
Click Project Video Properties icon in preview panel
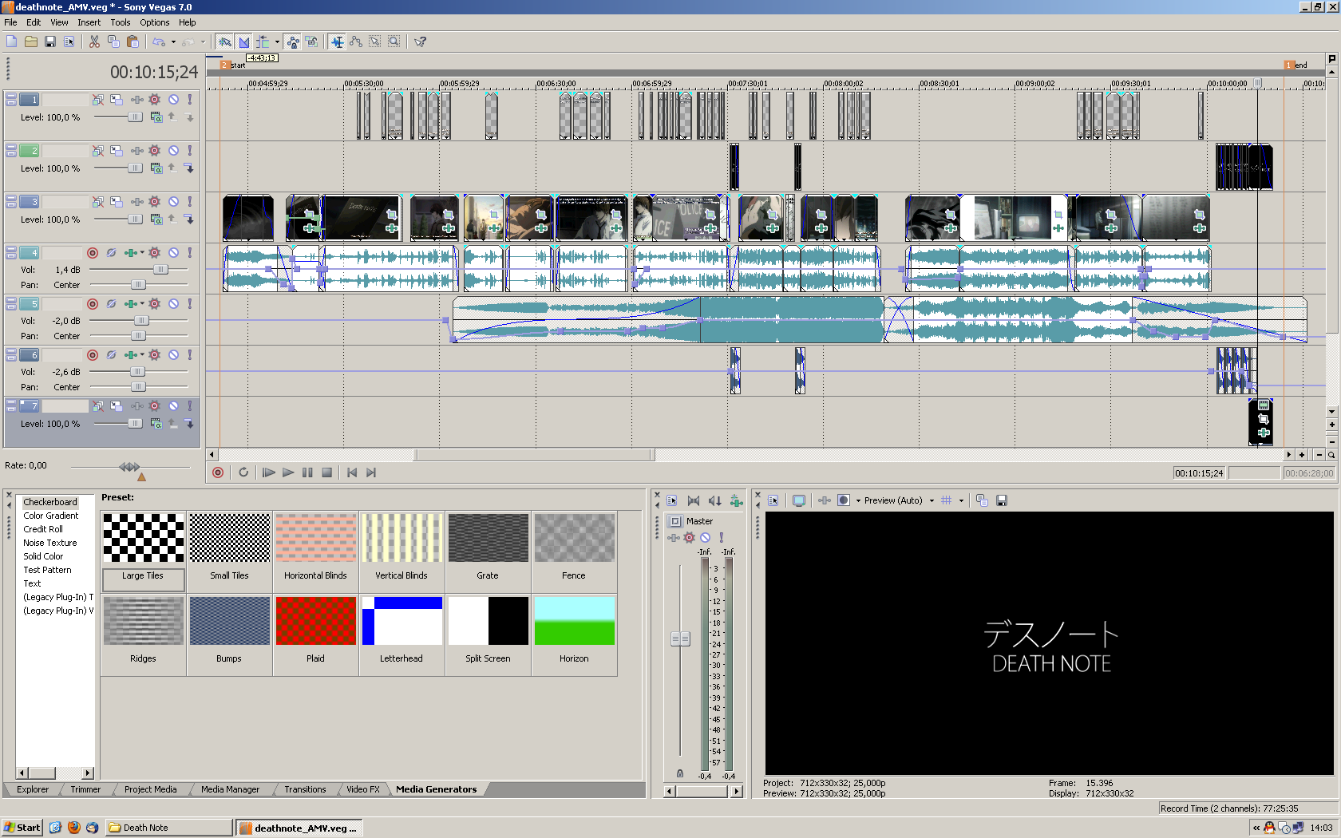click(773, 500)
